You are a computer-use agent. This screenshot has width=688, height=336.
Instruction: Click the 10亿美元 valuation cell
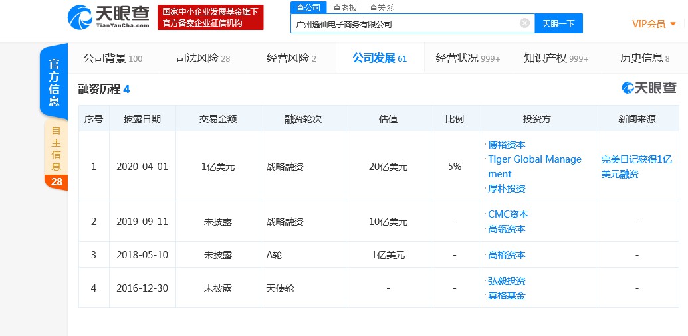(388, 222)
